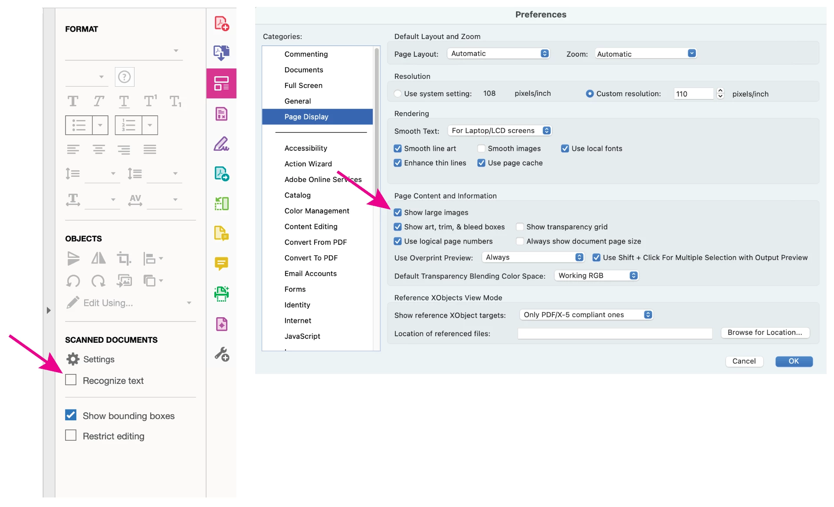Select Use system setting radio button
Viewport: 834px width, 507px height.
[397, 94]
